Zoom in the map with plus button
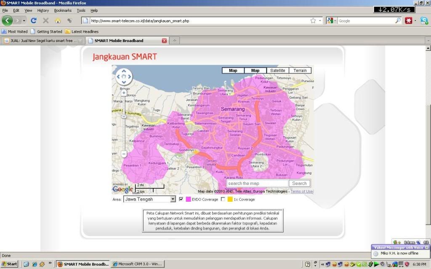The image size is (431, 269). point(124,93)
